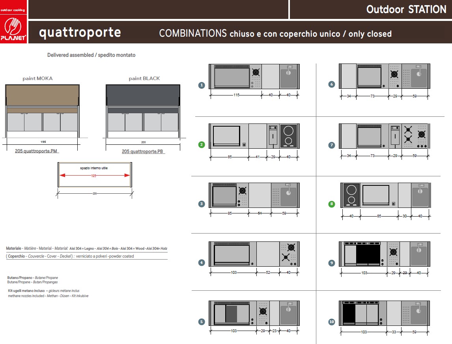Pick combination number 7 badge
Viewport: 452px width, 344px height.
coord(332,145)
